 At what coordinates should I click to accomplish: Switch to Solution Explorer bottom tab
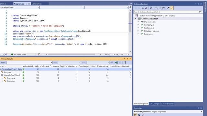(141, 104)
